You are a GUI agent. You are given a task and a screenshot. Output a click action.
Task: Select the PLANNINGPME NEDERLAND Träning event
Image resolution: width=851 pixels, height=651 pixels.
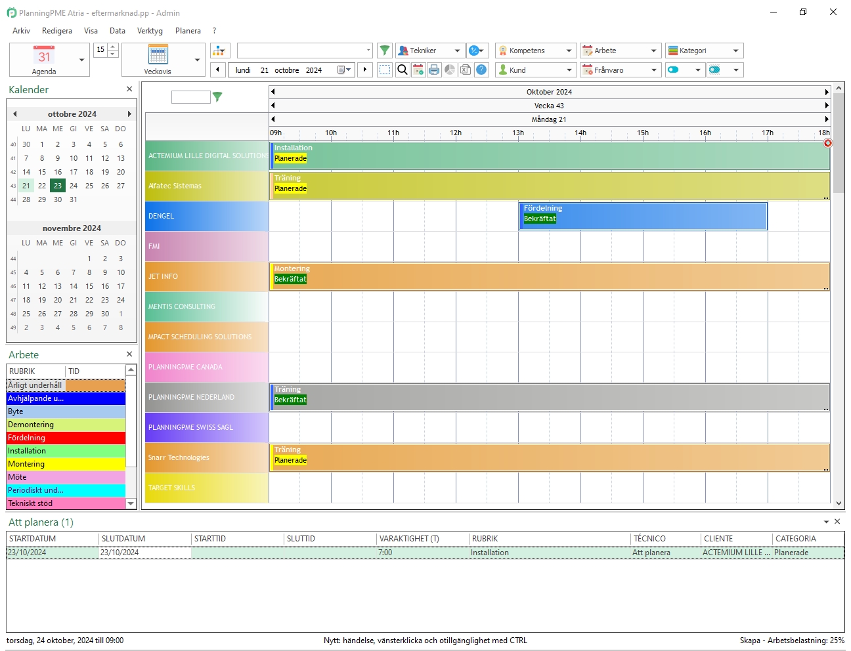pyautogui.click(x=550, y=397)
